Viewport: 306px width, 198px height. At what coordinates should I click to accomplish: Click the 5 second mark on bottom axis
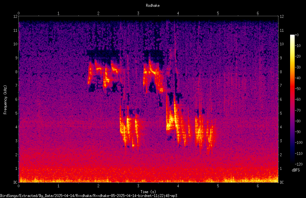pyautogui.click(x=218, y=186)
